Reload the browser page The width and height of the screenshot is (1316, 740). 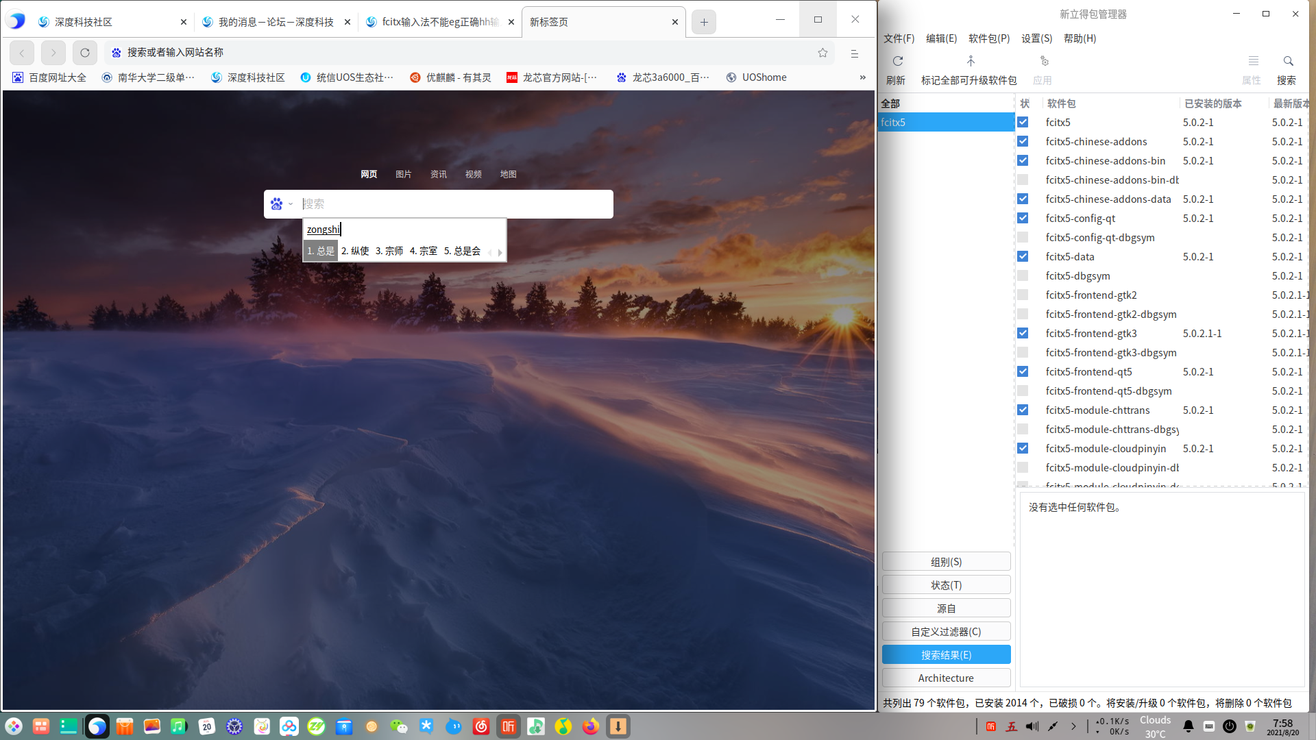tap(85, 53)
